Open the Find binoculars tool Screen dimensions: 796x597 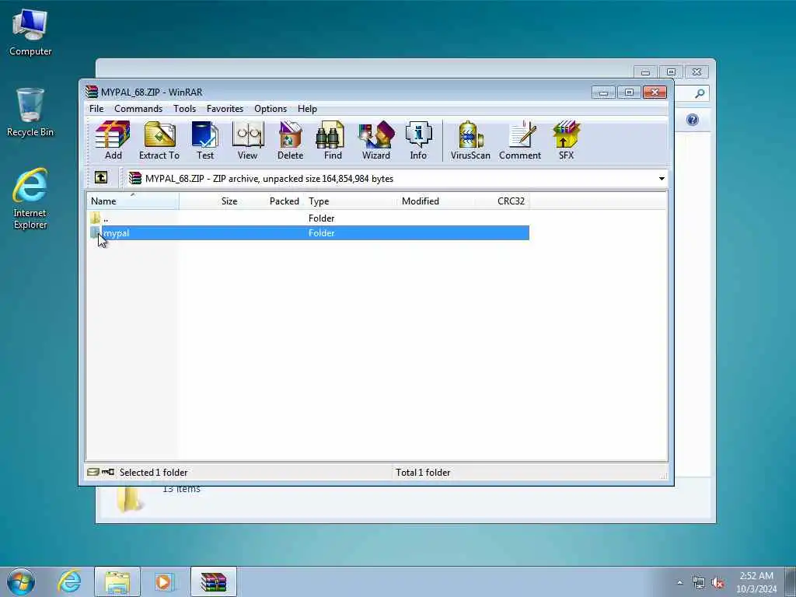[333, 141]
